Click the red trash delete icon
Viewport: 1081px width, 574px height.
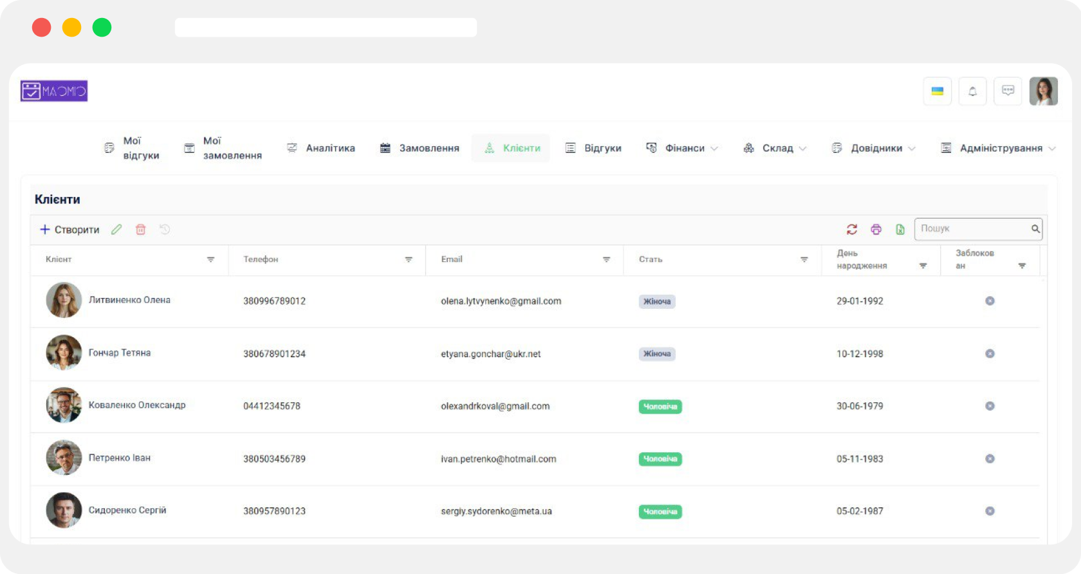[140, 230]
